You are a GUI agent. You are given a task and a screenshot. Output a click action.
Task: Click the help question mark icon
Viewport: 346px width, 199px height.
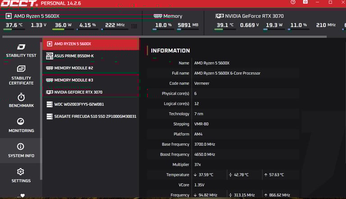tap(293, 2)
